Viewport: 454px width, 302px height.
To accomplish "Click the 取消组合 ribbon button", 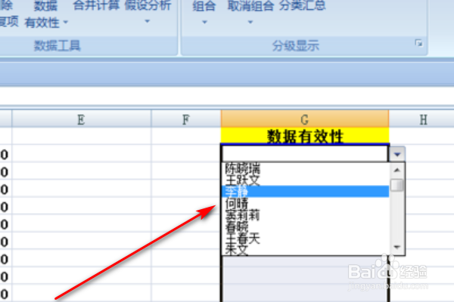I will (x=250, y=6).
